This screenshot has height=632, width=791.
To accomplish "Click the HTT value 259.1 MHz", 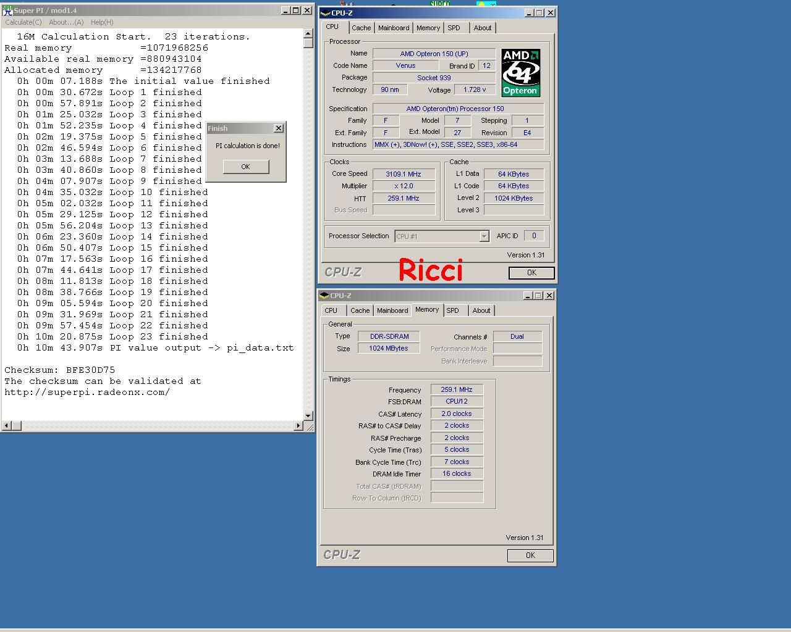I will tap(404, 198).
